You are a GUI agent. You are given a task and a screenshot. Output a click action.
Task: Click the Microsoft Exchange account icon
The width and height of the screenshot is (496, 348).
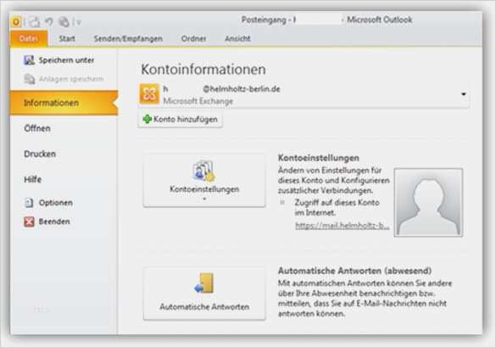pos(149,93)
